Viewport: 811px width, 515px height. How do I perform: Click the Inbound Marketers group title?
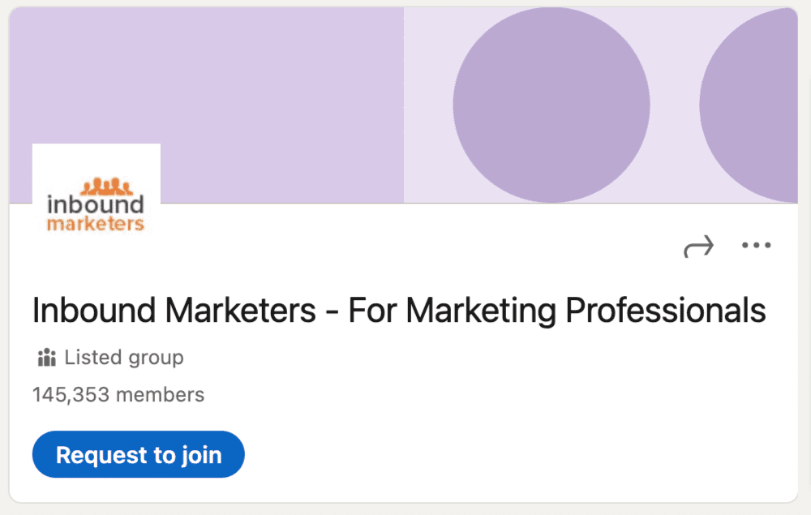coord(398,310)
